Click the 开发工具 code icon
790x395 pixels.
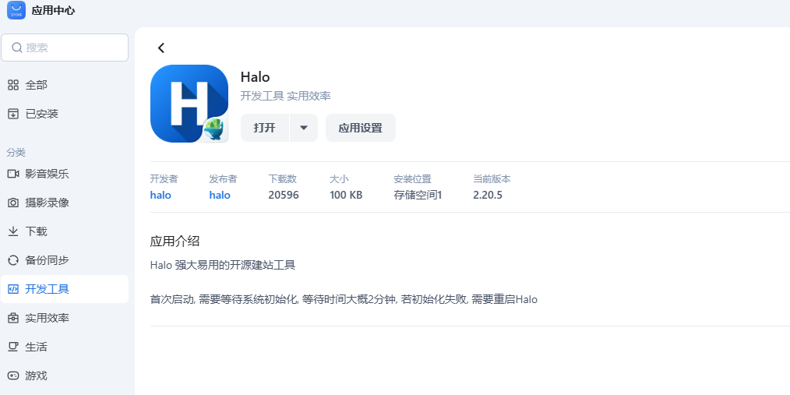(13, 289)
